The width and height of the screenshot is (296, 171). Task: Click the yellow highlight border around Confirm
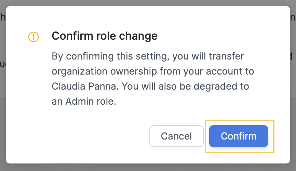(x=240, y=120)
